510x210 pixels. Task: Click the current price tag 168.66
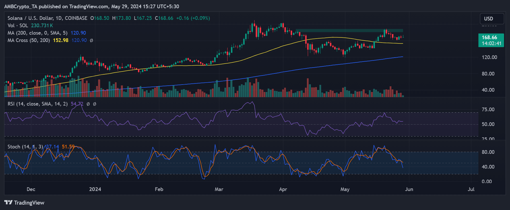pyautogui.click(x=490, y=37)
